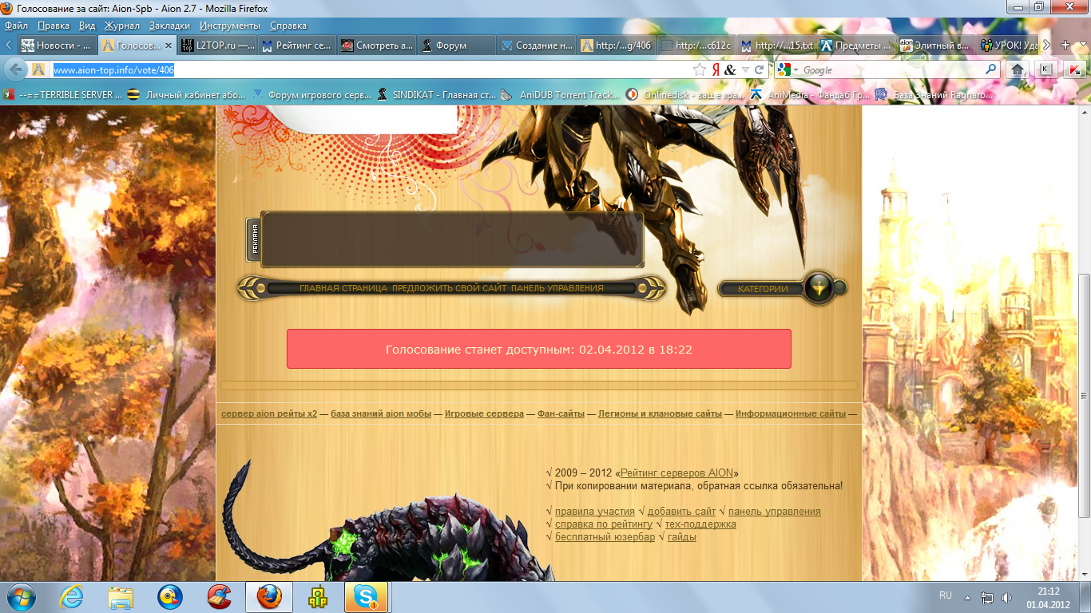Switch to the L2TOP.ru tab
Image resolution: width=1091 pixels, height=613 pixels.
pos(217,45)
